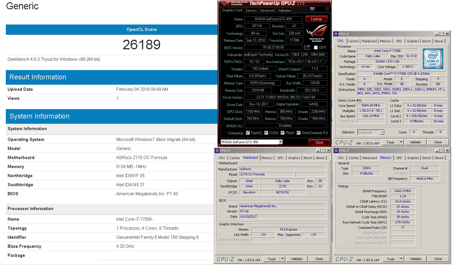Click Close button in the CPU-Z CPU window

coord(438,142)
